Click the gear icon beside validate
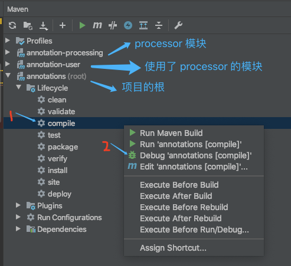Screen dimensions: 291x266 point(41,111)
